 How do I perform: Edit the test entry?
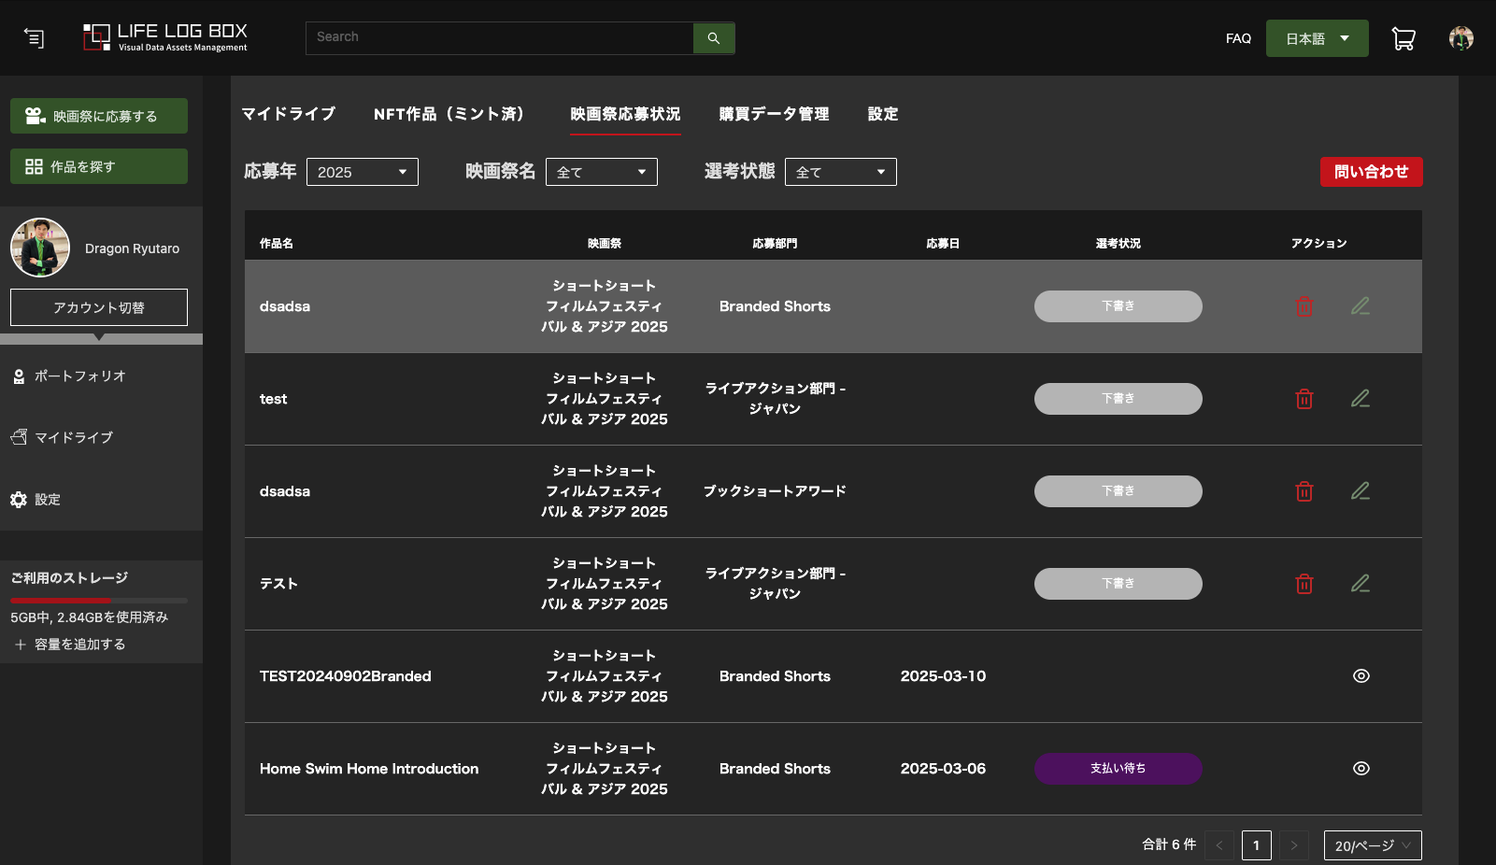[1361, 399]
